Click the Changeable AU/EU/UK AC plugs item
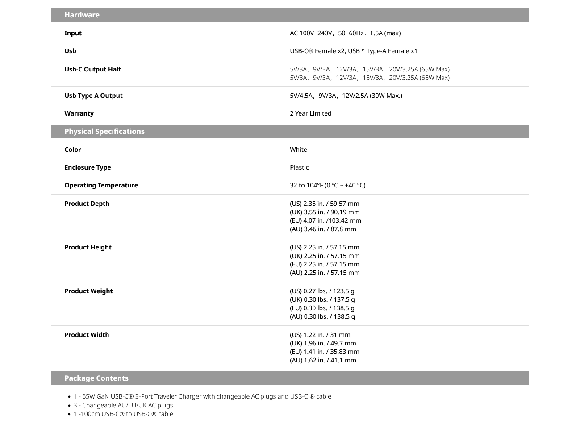 point(123,405)
